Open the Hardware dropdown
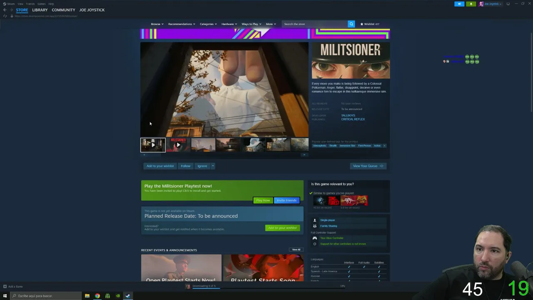Viewport: 533px width, 300px height. pyautogui.click(x=229, y=24)
